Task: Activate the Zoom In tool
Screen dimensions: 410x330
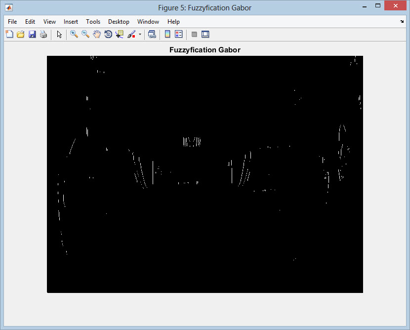Action: [x=74, y=34]
